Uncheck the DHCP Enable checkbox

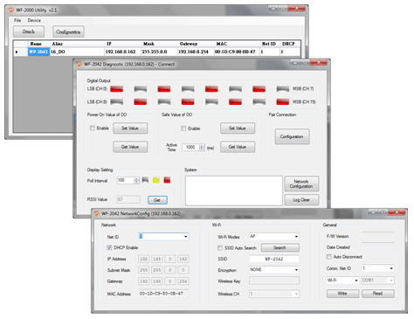point(109,247)
